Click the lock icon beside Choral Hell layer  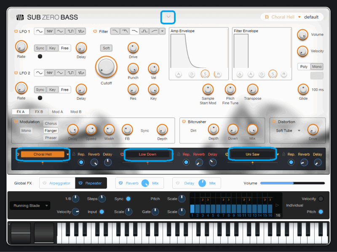74,154
